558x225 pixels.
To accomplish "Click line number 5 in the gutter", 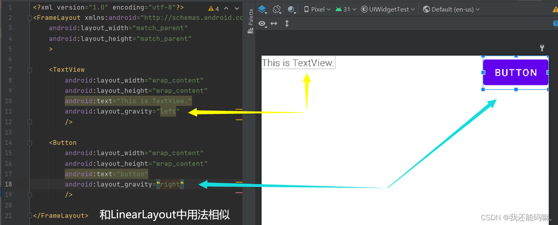I will pos(10,49).
